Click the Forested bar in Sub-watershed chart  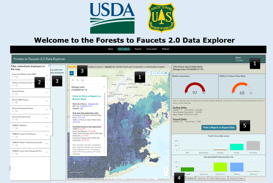coord(187,169)
